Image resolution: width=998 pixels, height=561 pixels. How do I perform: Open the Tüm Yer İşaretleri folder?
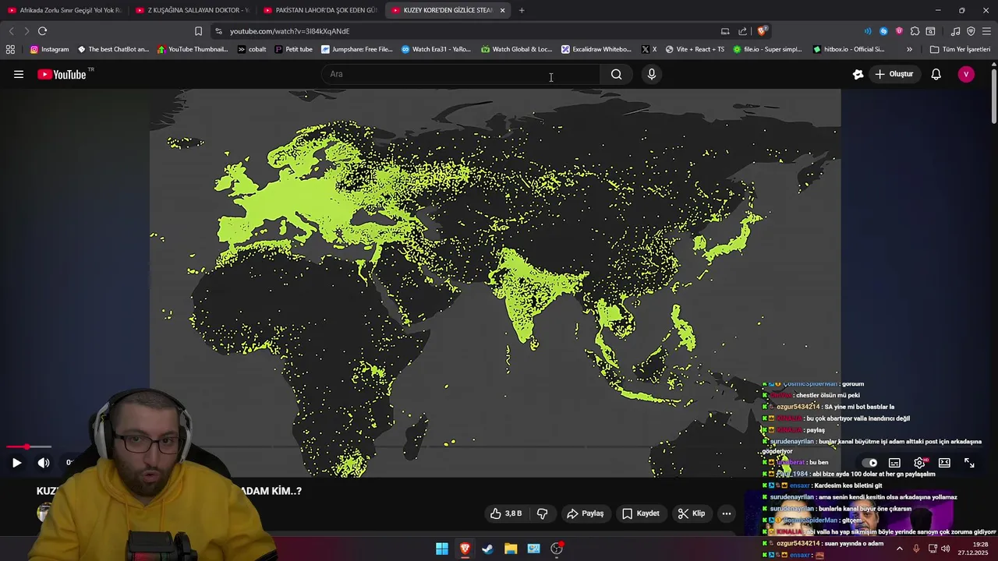pos(960,49)
